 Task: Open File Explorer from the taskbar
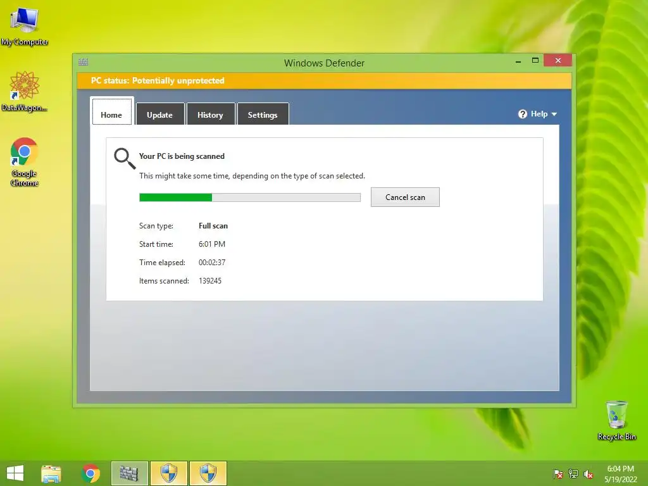pyautogui.click(x=51, y=473)
